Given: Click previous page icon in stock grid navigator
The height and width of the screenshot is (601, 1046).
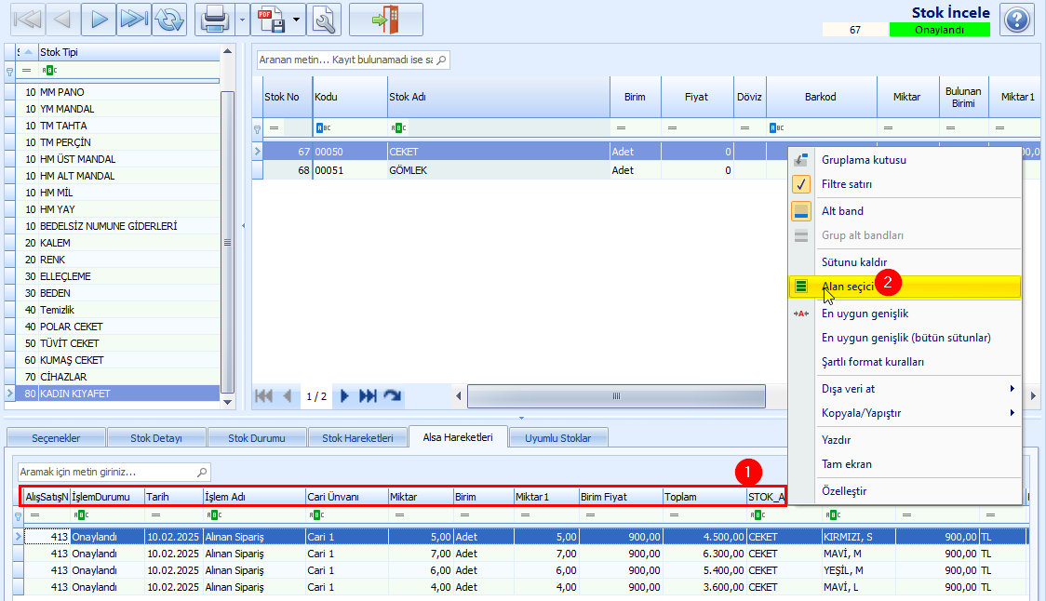Looking at the screenshot, I should [x=288, y=396].
